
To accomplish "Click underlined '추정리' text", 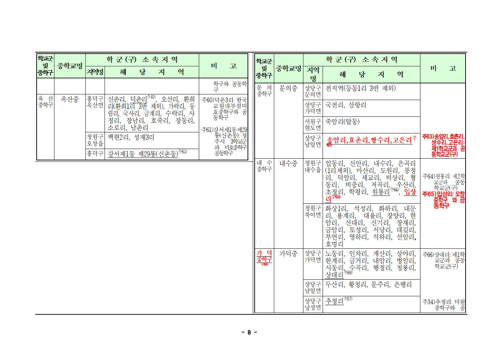I will pos(334,301).
